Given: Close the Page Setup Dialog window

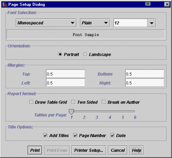Looking at the screenshot, I should (167, 4).
